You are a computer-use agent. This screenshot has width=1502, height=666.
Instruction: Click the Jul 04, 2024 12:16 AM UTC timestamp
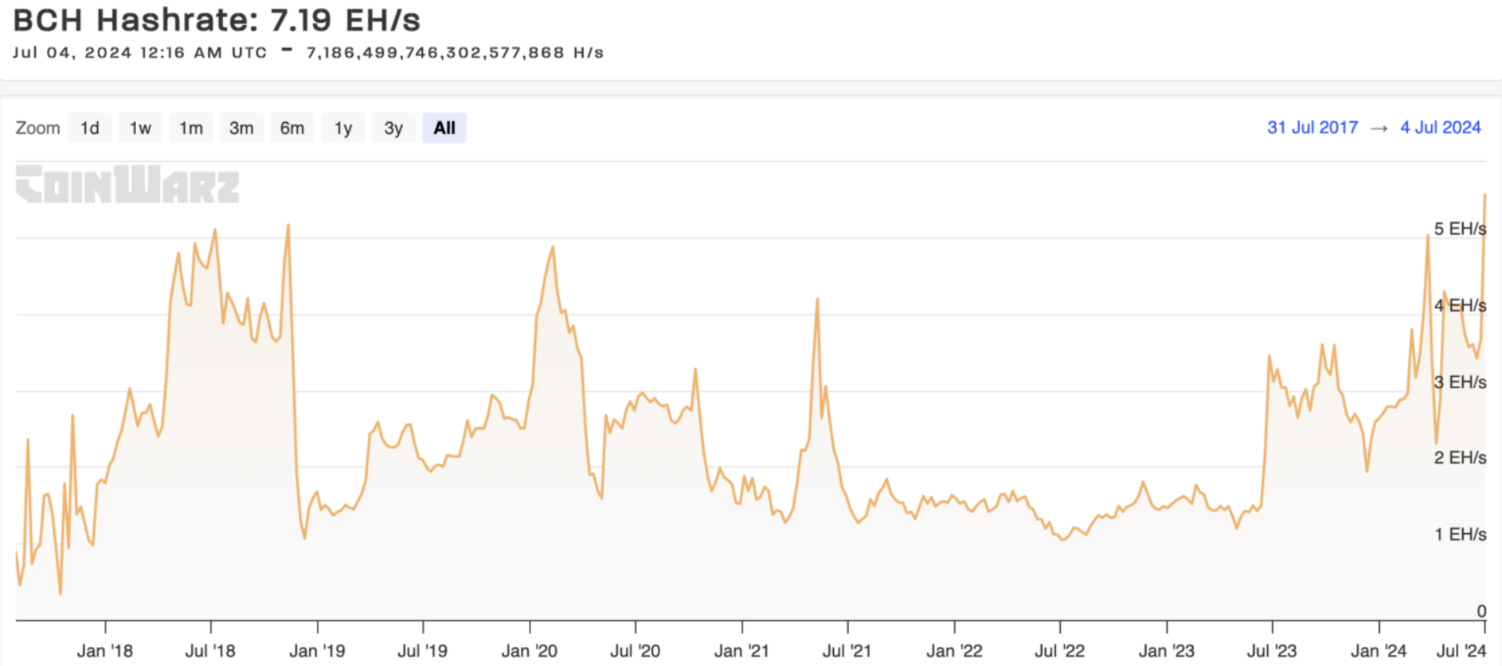(140, 52)
